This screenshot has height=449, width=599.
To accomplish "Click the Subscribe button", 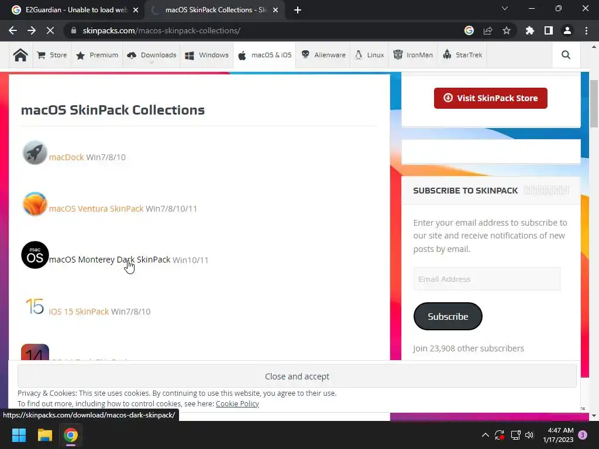I will [x=447, y=316].
